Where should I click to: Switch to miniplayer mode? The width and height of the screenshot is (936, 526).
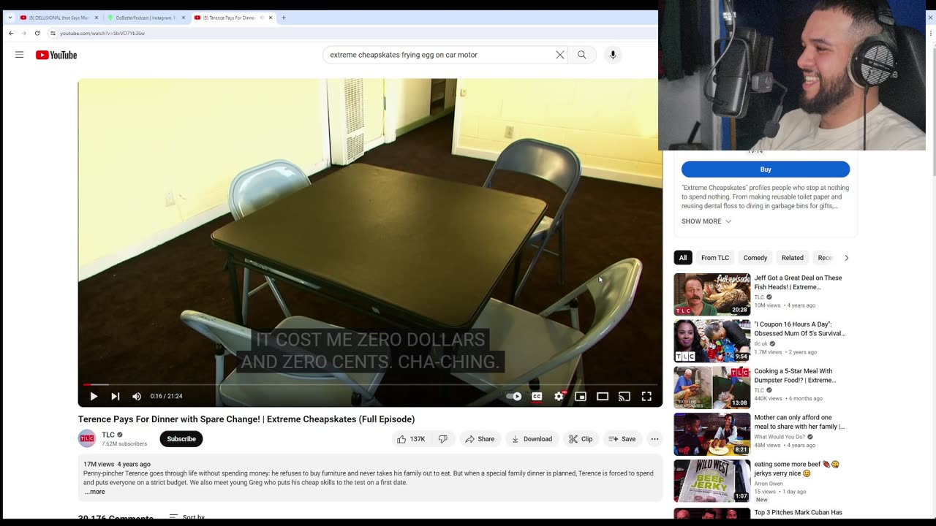tap(581, 396)
